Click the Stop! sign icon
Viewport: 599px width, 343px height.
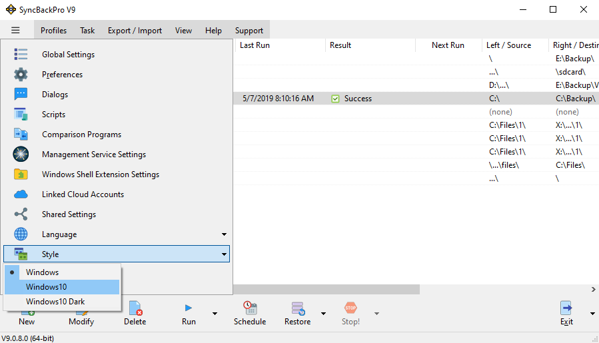pyautogui.click(x=350, y=308)
